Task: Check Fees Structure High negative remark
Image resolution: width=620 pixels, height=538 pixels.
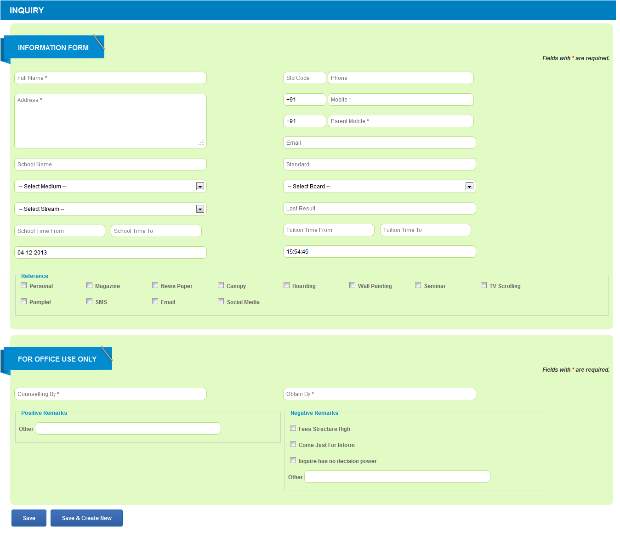Action: pos(293,428)
